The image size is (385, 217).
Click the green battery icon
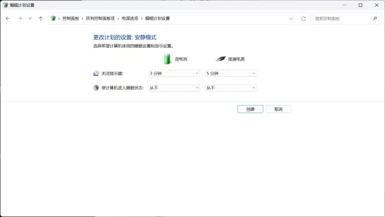click(167, 59)
